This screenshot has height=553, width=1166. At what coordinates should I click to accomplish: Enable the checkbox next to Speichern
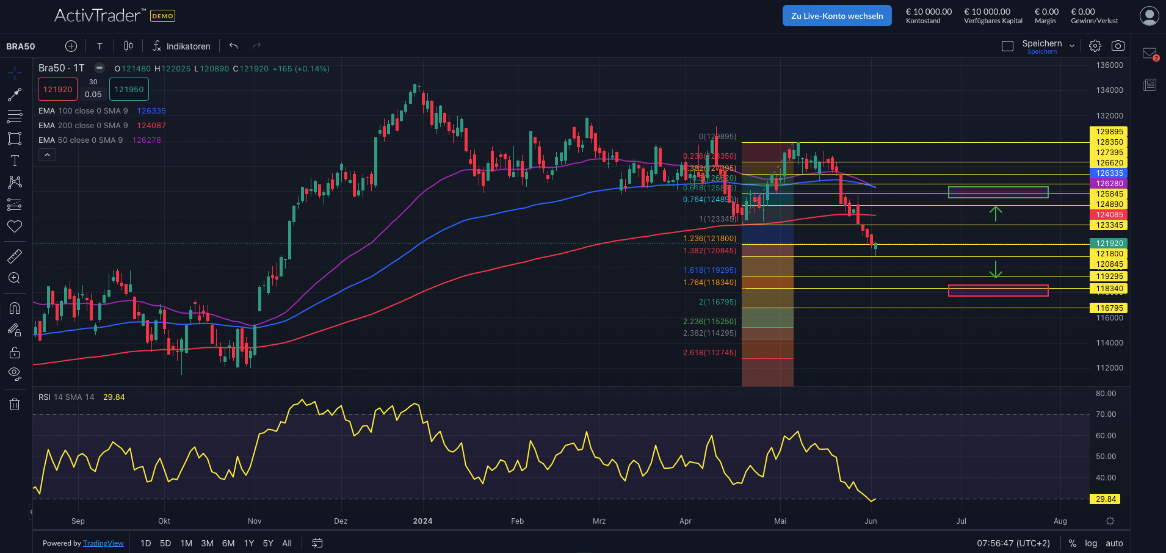(1007, 45)
